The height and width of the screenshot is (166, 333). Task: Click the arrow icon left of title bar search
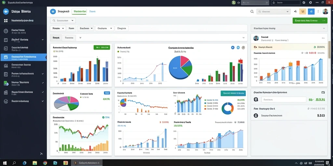(238, 3)
